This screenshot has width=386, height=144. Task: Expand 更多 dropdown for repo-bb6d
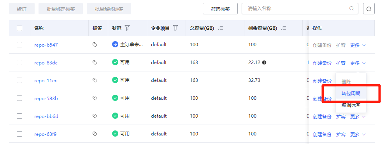(x=358, y=116)
